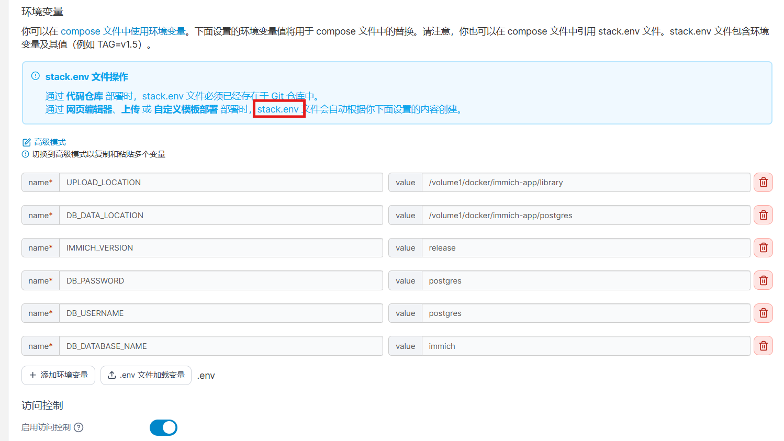
Task: Delete the DB_DATA_LOCATION variable row
Action: pyautogui.click(x=763, y=215)
